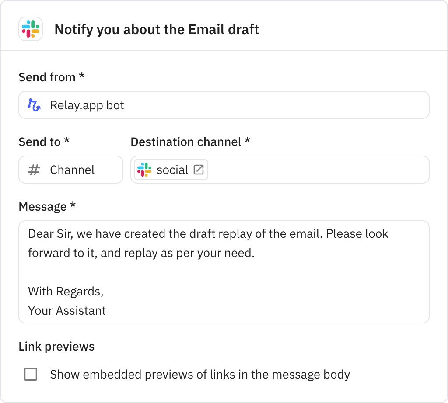Click the Slack app icon in the header
448x403 pixels.
[31, 29]
